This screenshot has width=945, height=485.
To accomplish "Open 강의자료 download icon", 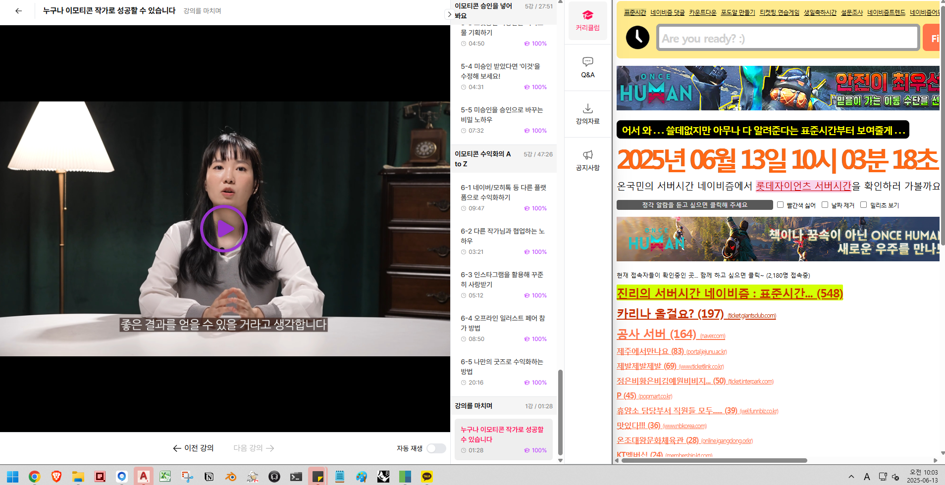I will [588, 114].
